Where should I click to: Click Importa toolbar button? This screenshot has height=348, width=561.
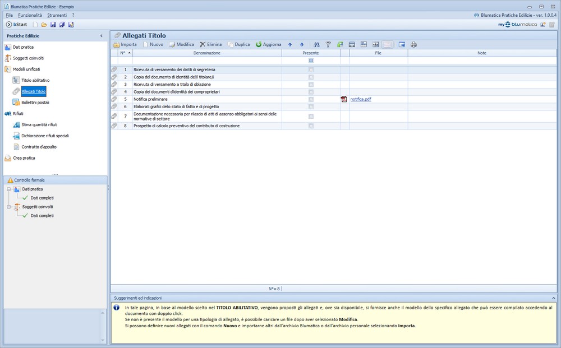125,45
